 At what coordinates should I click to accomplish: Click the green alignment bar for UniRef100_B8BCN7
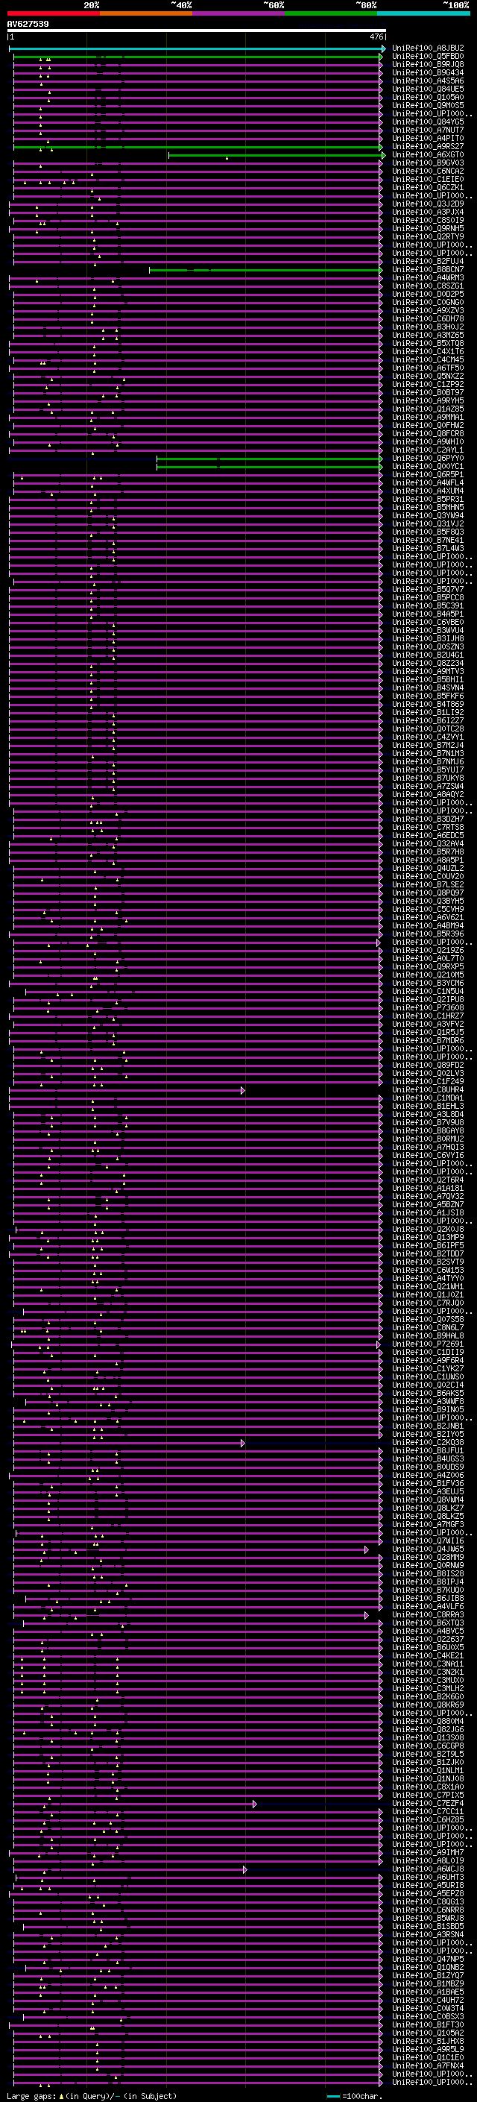(266, 270)
